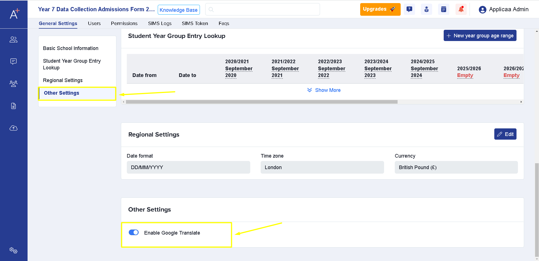539x261 pixels.
Task: Open the students icon in sidebar
Action: [x=13, y=40]
